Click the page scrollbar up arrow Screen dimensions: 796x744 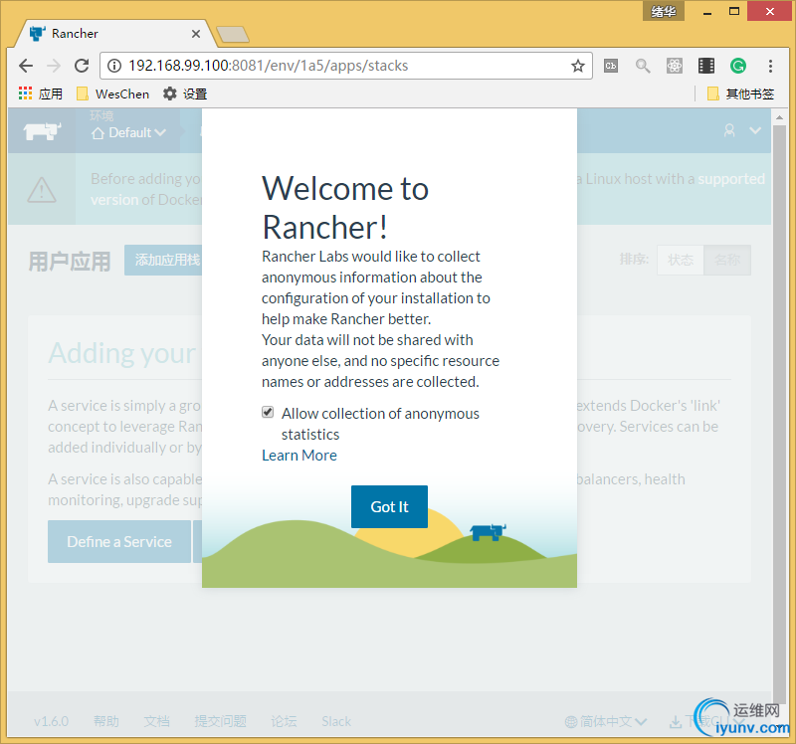pos(779,117)
